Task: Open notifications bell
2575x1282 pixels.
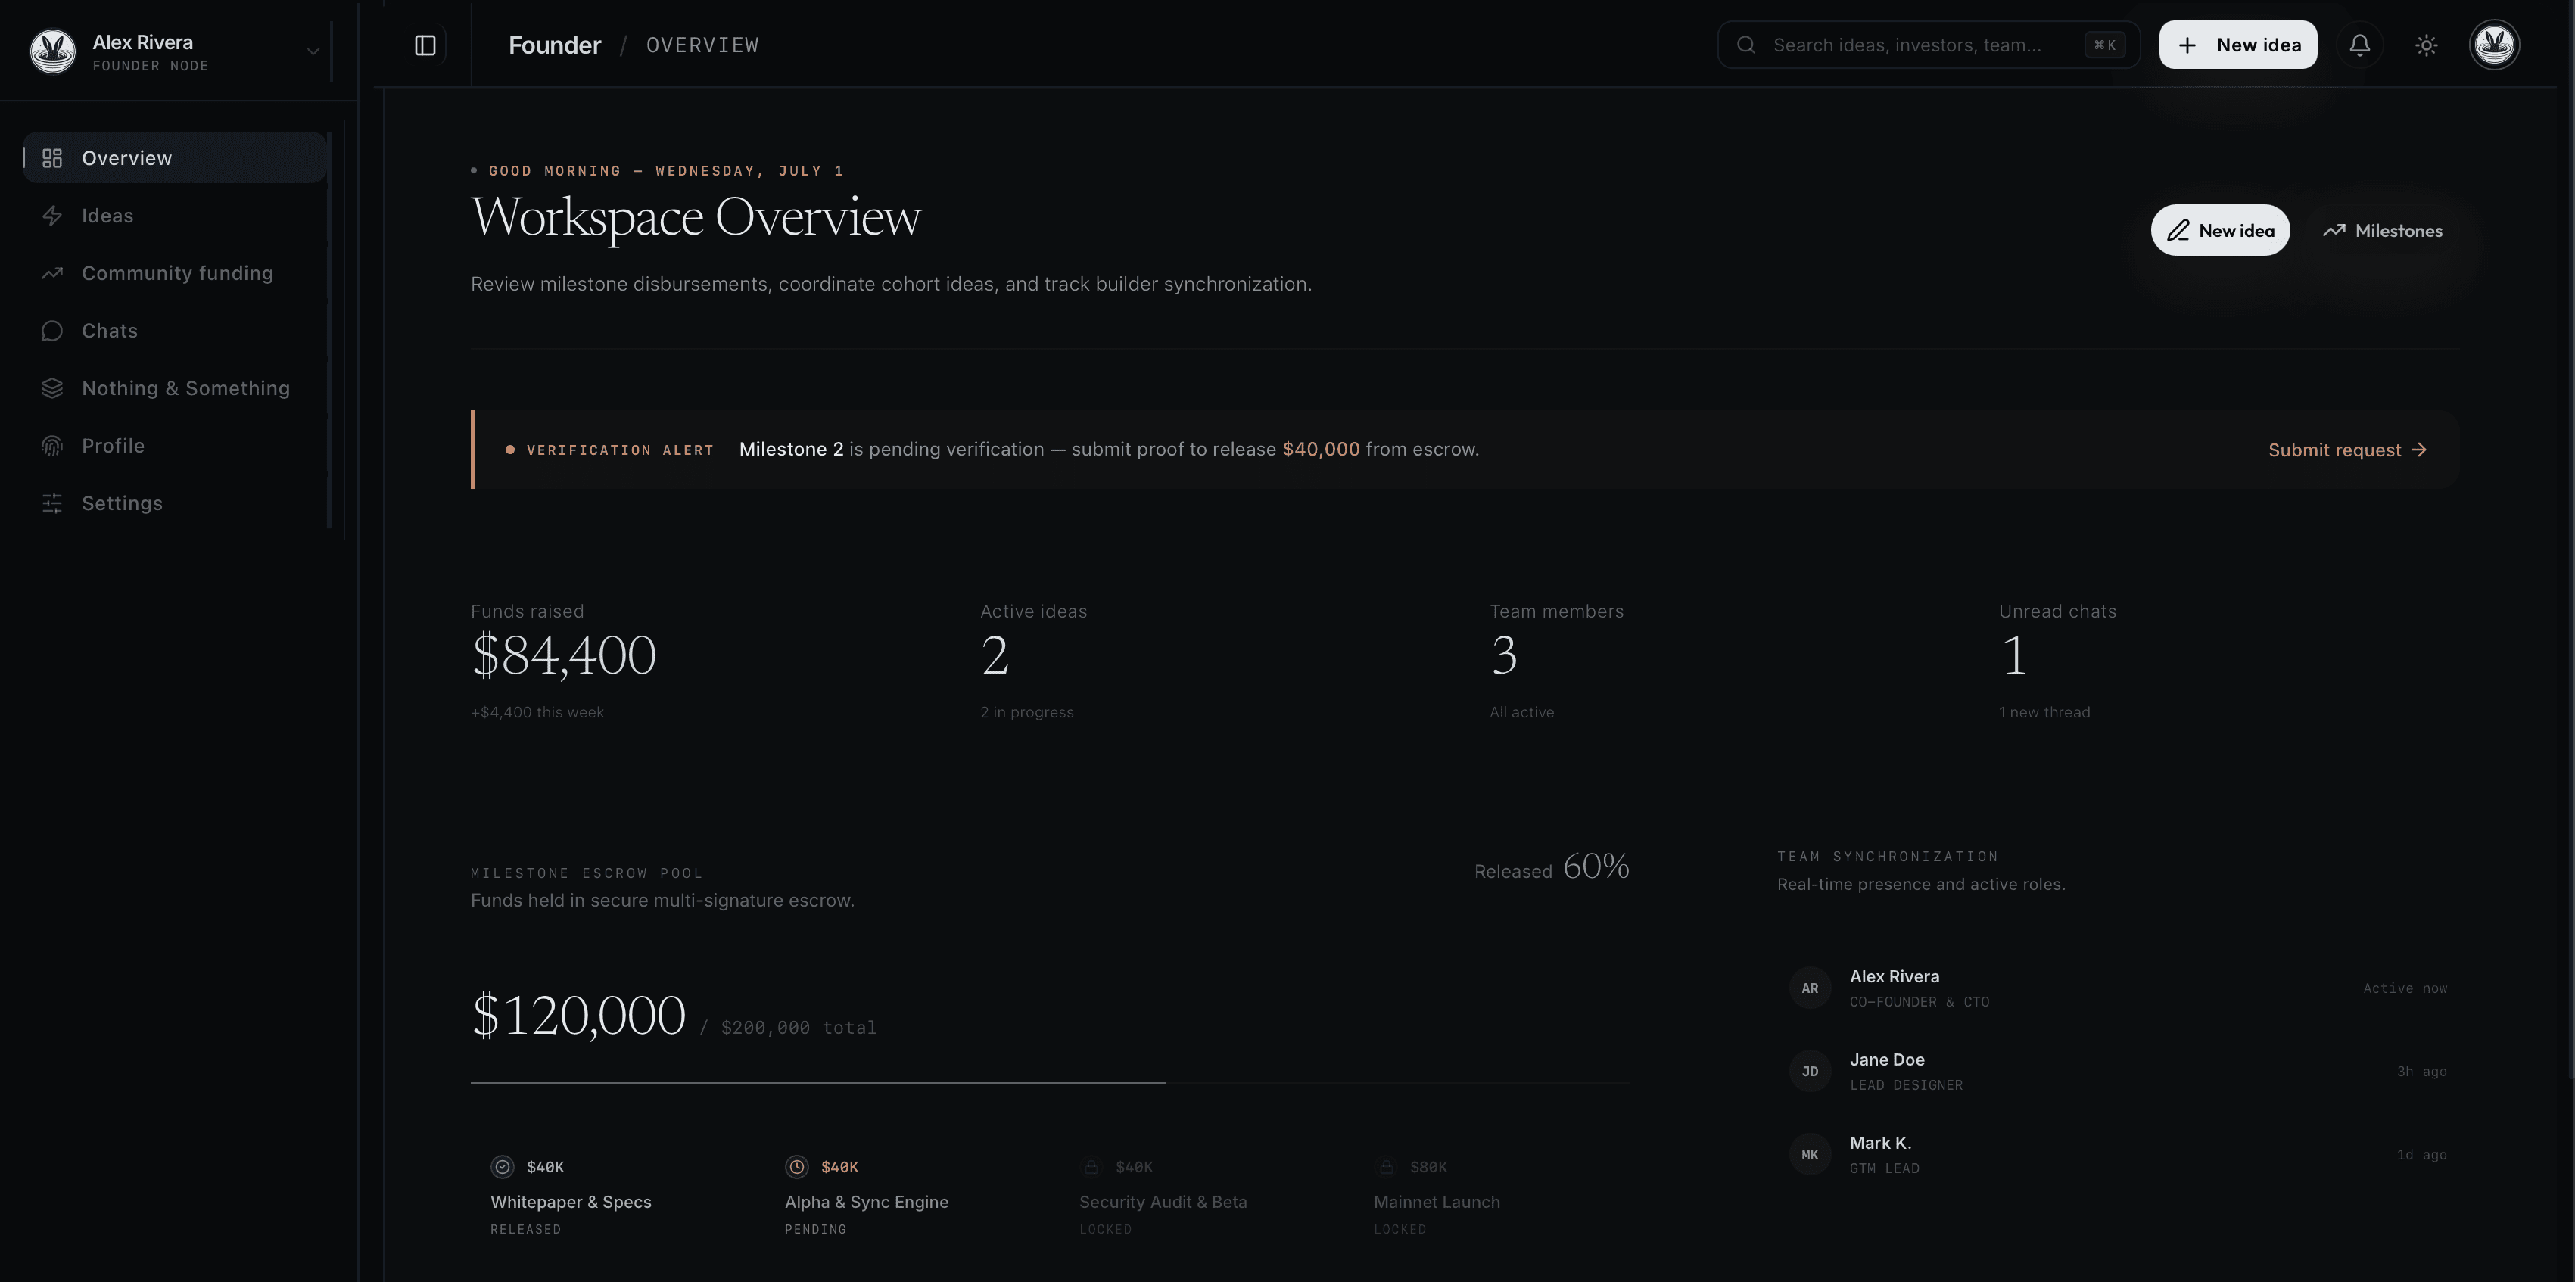Action: [2359, 45]
